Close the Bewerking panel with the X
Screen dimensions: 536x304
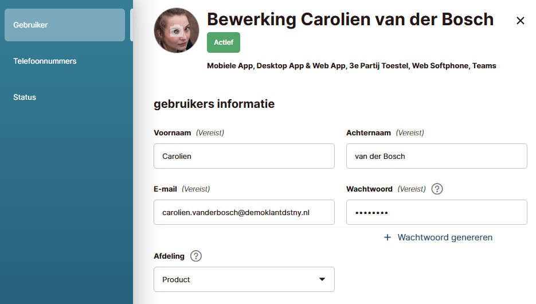tap(521, 21)
